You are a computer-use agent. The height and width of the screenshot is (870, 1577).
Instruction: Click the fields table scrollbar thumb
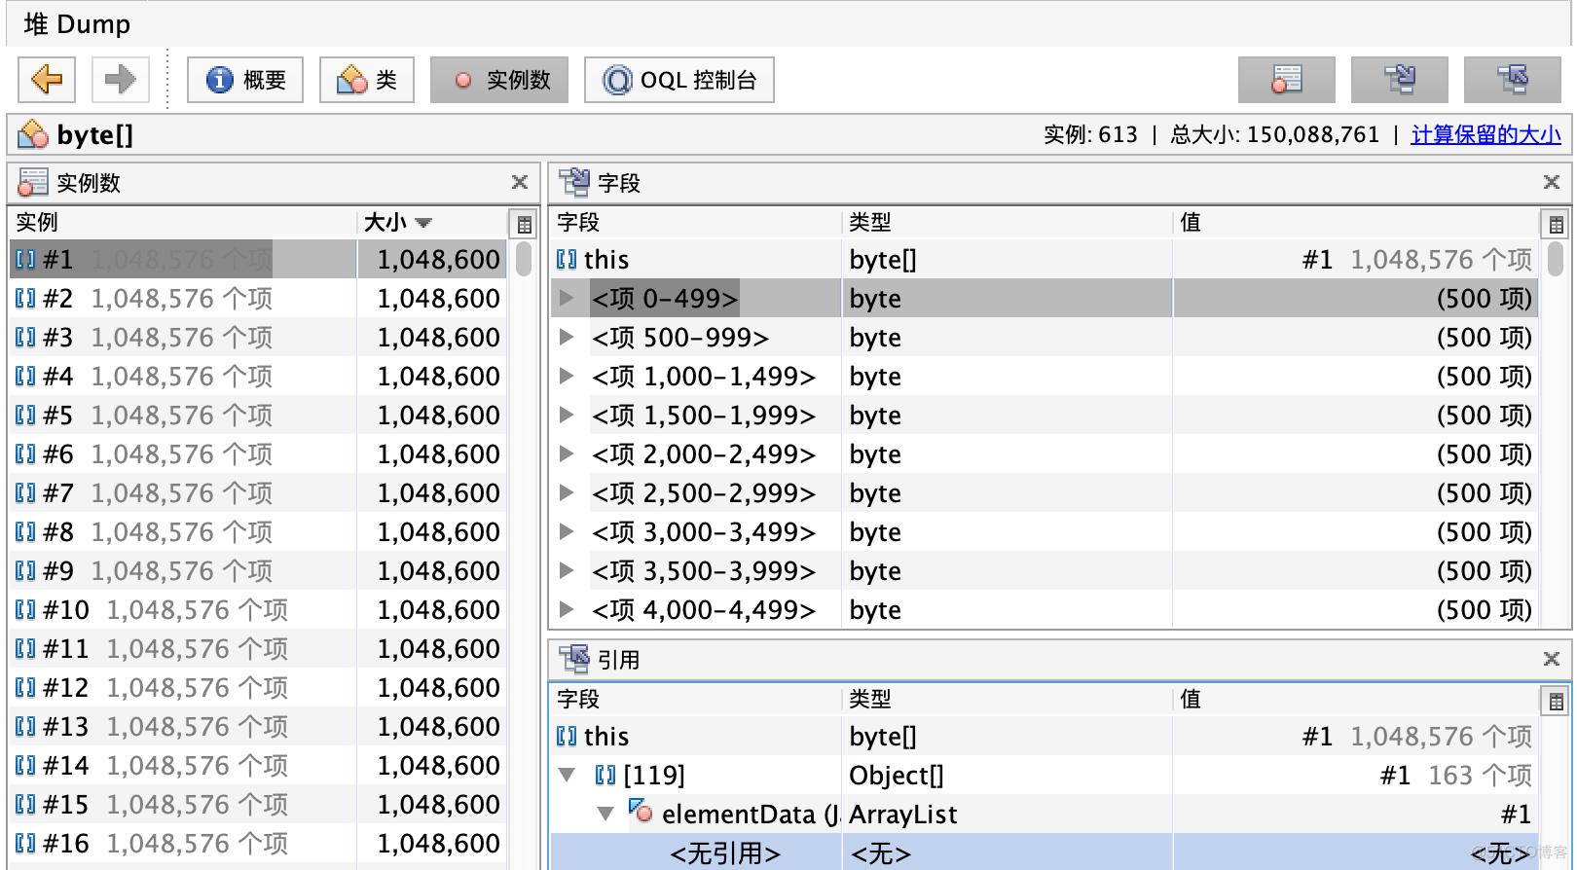click(1556, 259)
